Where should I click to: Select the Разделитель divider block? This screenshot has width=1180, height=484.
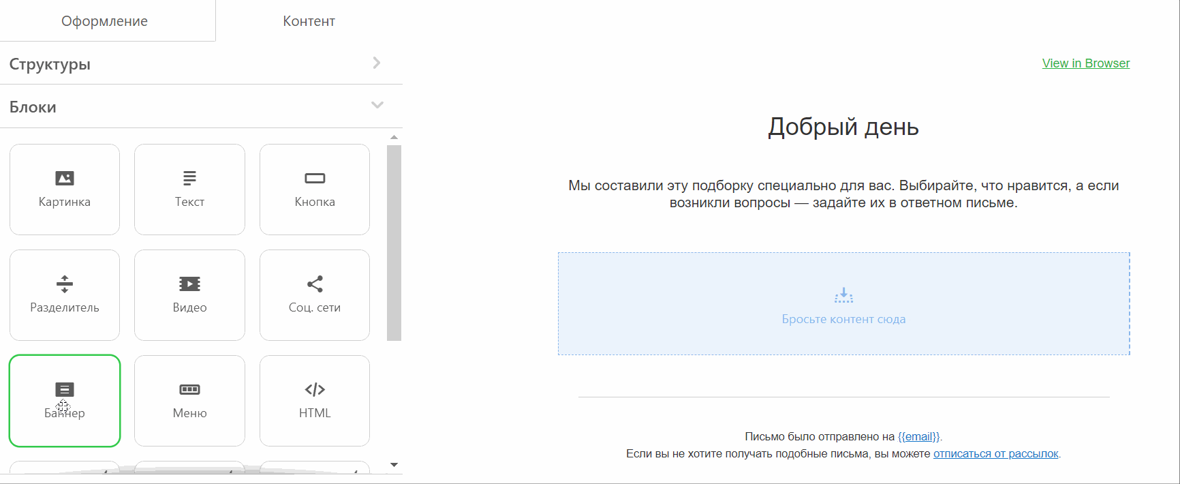(65, 295)
